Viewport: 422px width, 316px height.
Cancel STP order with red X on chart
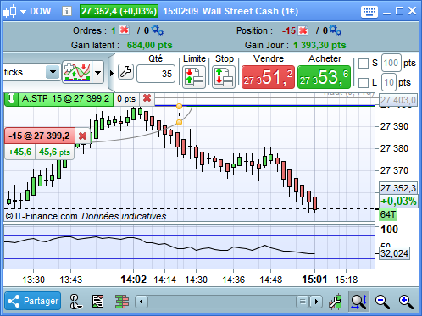pos(147,98)
